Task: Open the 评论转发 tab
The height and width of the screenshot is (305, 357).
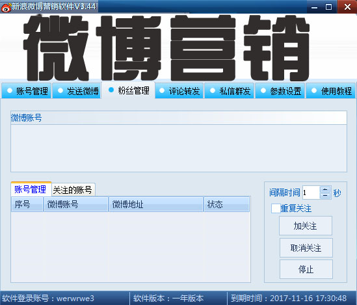Action: point(179,91)
